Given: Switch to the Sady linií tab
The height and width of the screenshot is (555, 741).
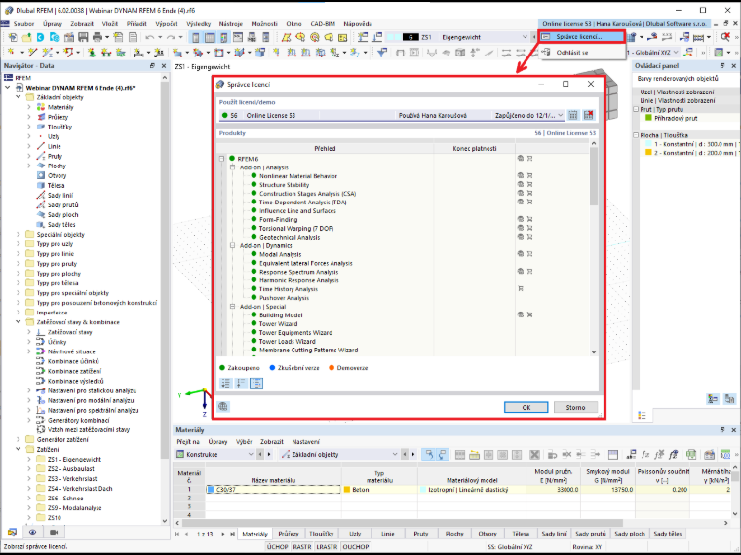Looking at the screenshot, I should (x=555, y=534).
